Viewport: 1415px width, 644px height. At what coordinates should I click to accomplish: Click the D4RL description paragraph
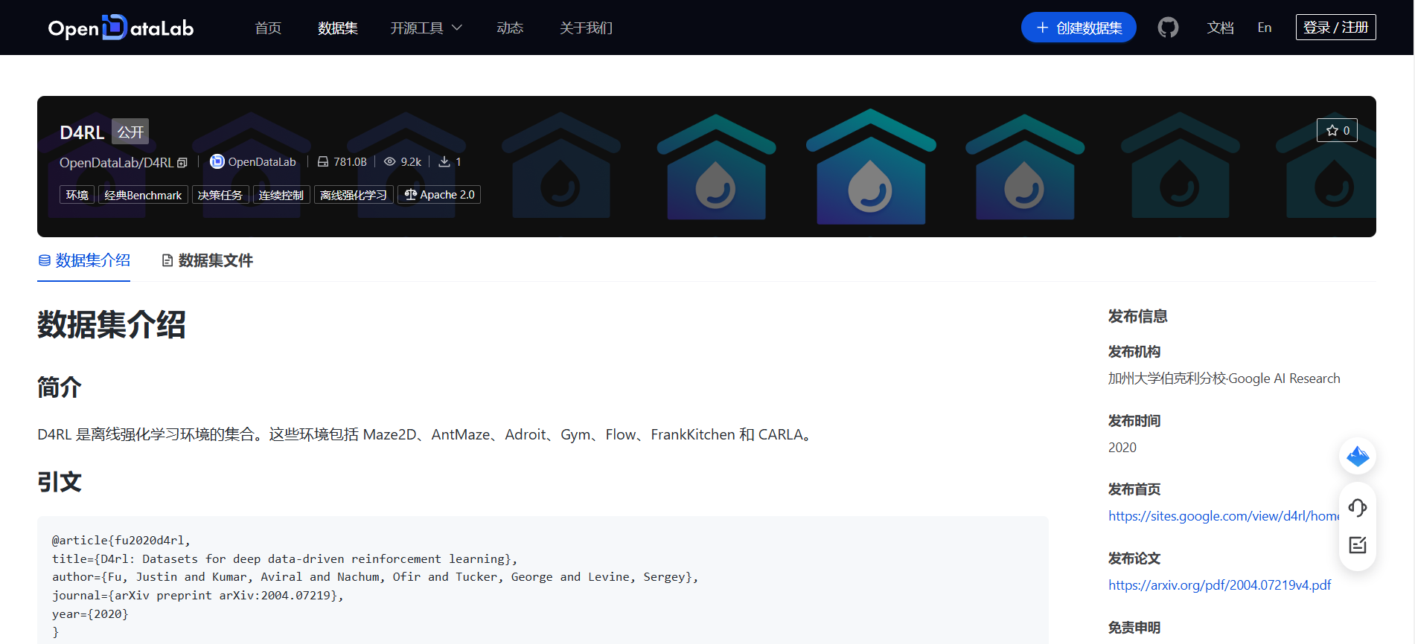pyautogui.click(x=426, y=434)
